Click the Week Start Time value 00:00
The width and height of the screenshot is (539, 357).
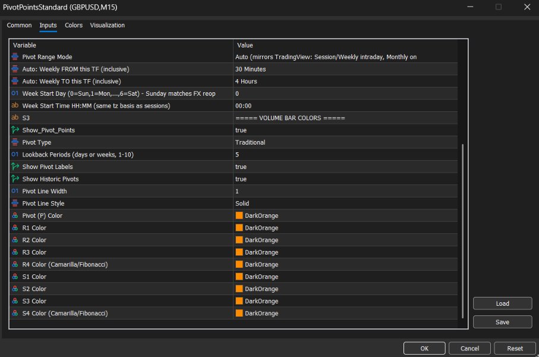(345, 106)
